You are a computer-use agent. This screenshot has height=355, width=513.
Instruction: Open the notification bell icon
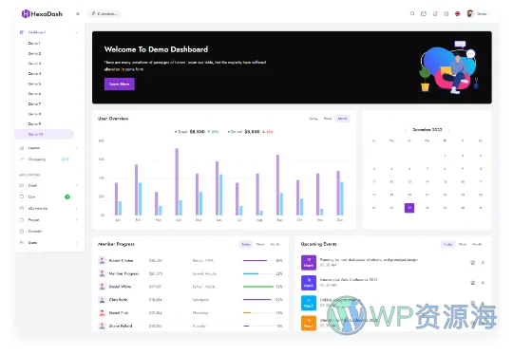coord(435,13)
